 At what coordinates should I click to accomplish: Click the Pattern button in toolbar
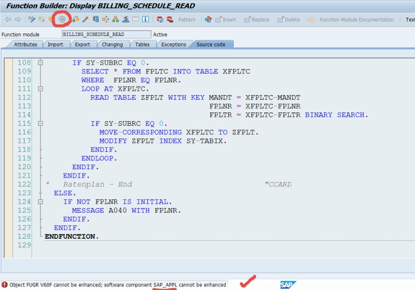coord(186,20)
